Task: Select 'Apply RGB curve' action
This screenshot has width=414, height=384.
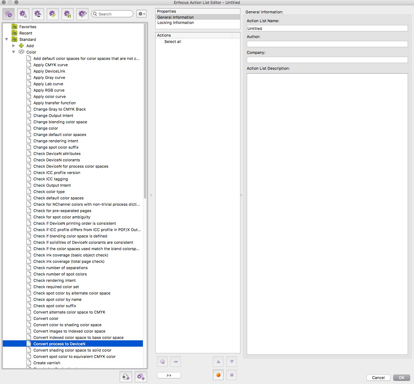Action: 49,90
